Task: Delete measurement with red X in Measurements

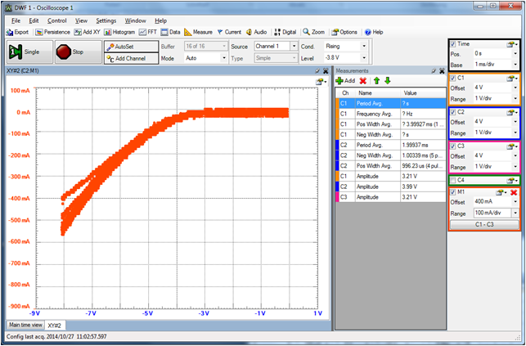Action: click(362, 81)
